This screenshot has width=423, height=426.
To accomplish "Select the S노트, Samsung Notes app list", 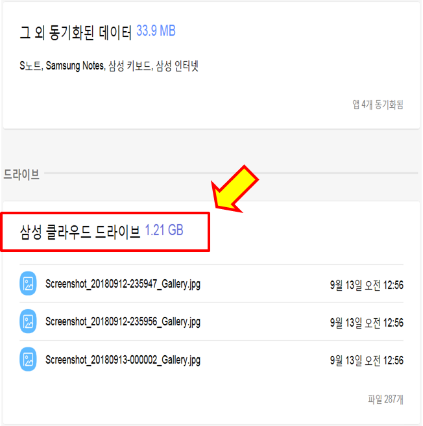I will (x=109, y=66).
